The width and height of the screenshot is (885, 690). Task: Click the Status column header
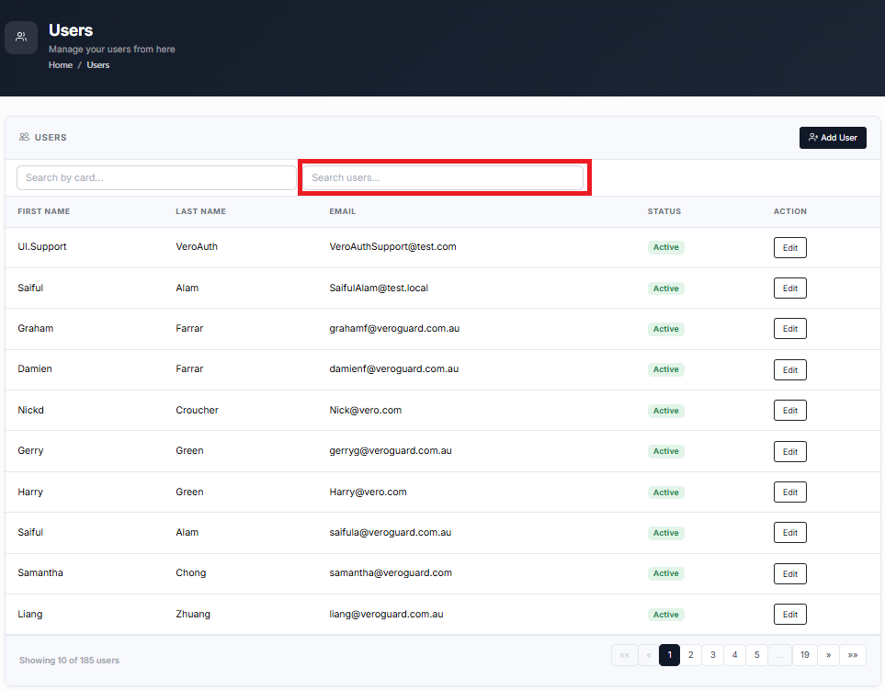tap(664, 211)
